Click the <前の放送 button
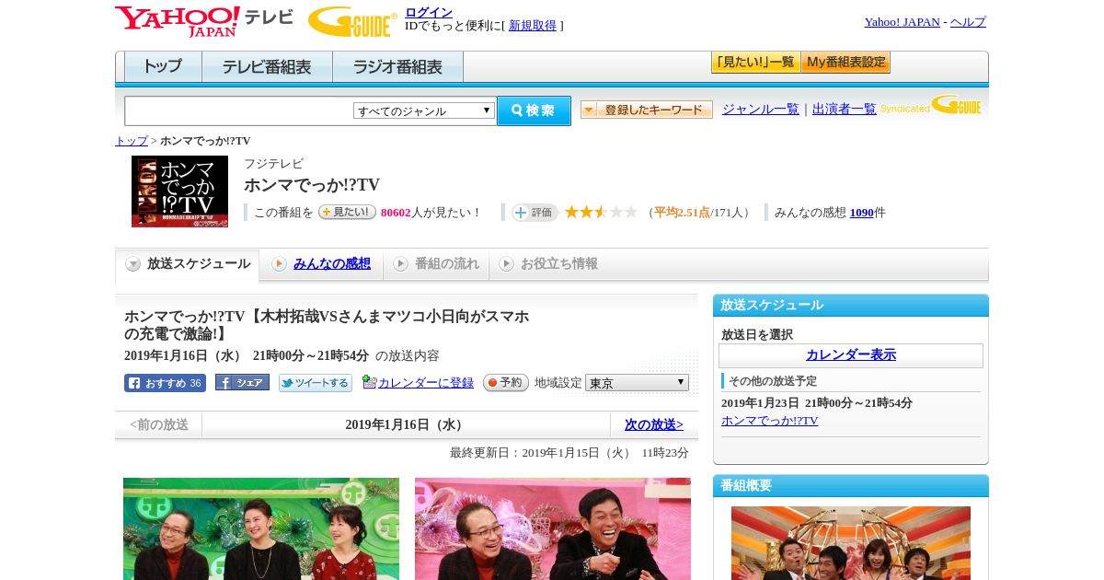This screenshot has width=1104, height=580. point(159,424)
